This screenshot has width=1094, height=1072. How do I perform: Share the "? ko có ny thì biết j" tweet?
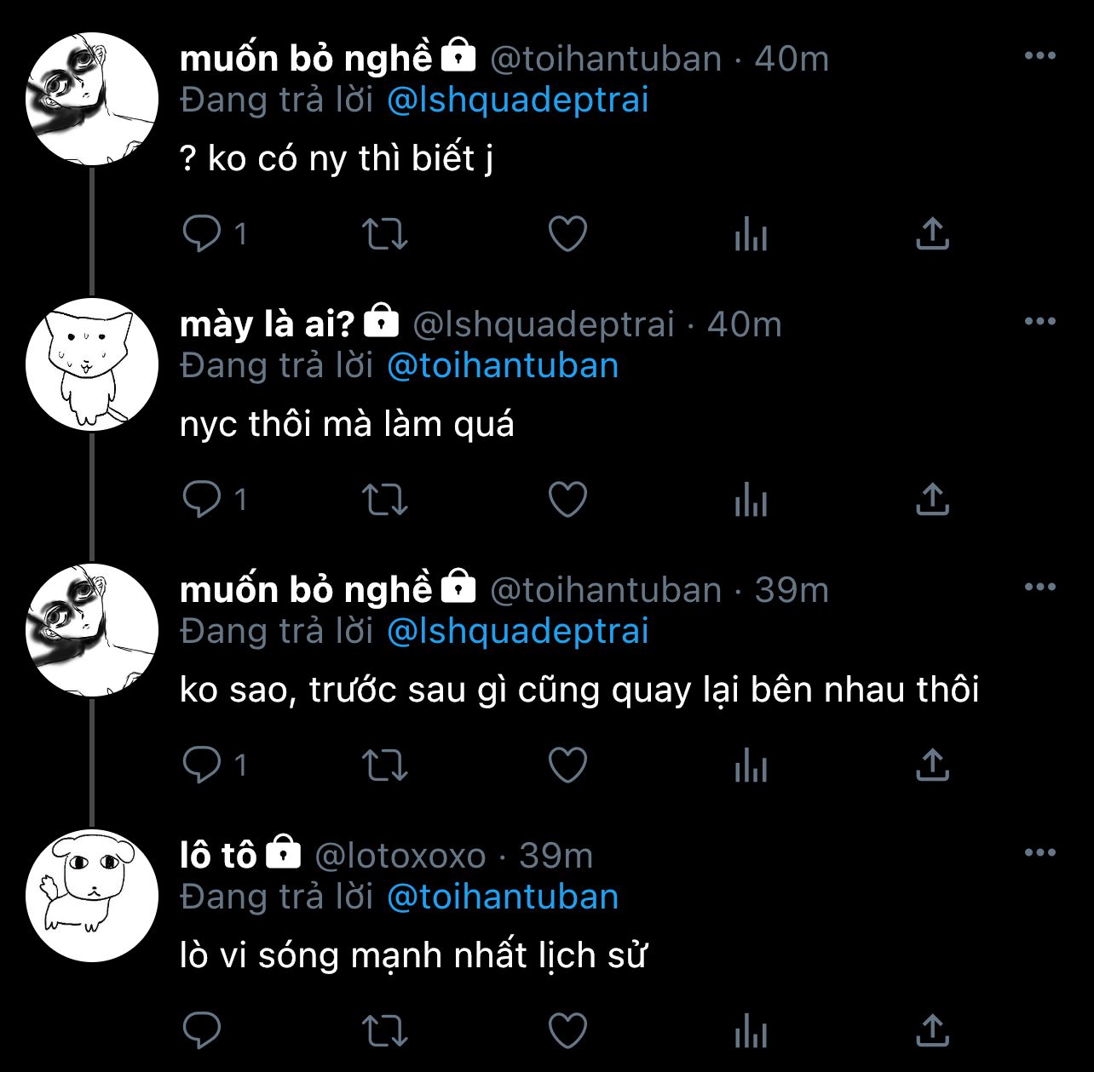point(933,233)
